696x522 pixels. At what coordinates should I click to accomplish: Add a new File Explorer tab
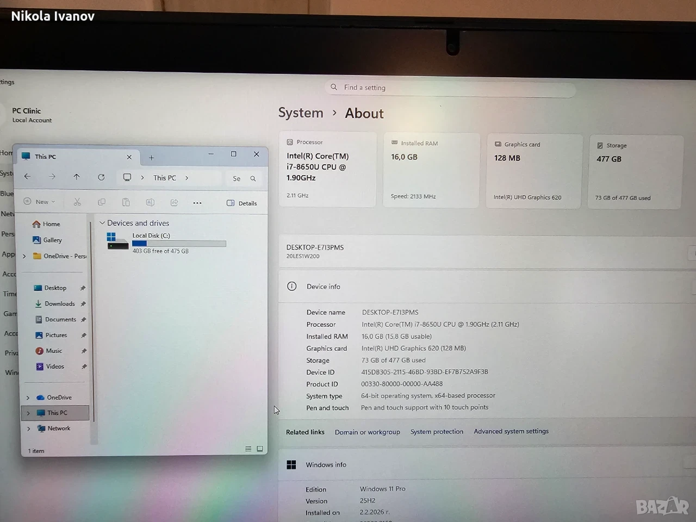click(152, 158)
